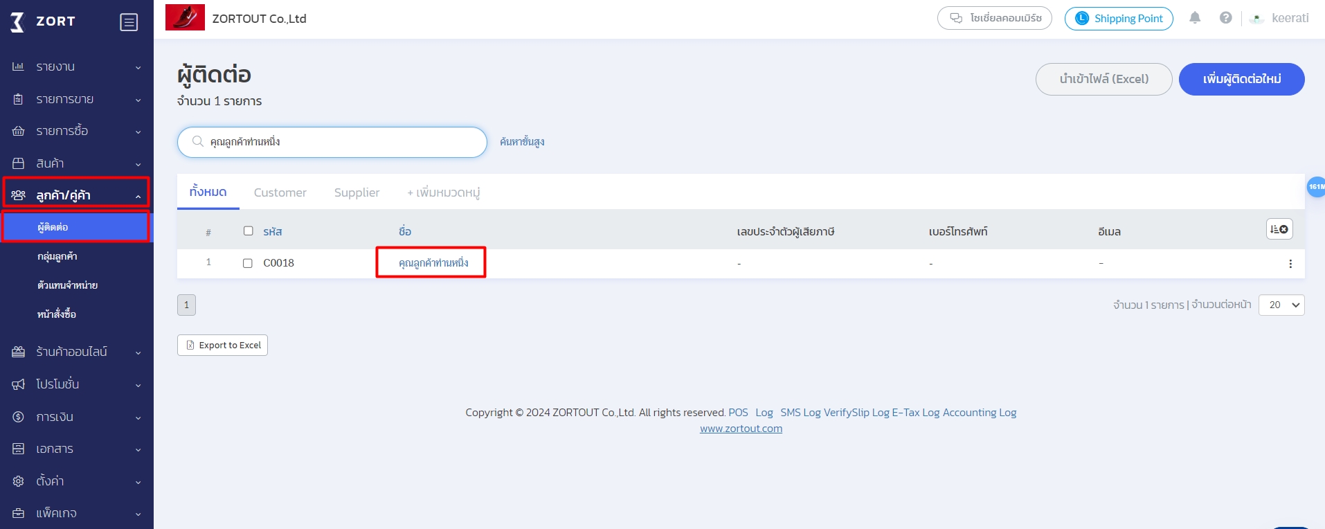This screenshot has height=529, width=1325.
Task: Click into the contact search field
Action: pyautogui.click(x=339, y=142)
